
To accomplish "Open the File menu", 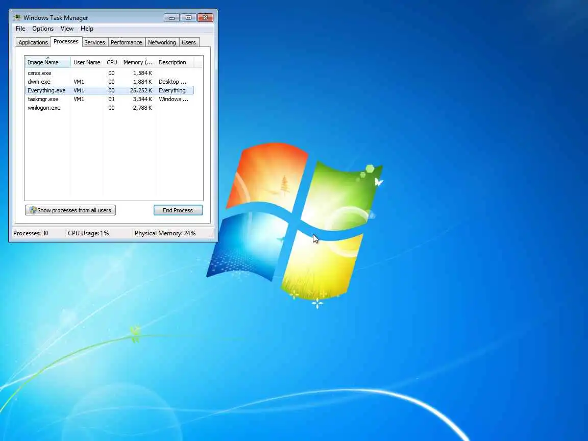I will [20, 29].
